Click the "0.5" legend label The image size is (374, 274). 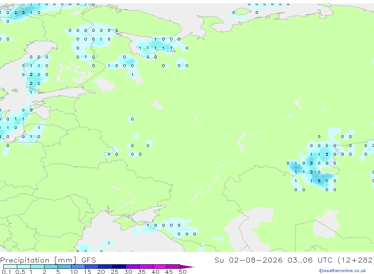click(20, 272)
